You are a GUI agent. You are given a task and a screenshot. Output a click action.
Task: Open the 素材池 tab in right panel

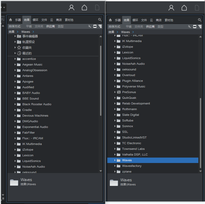click(169, 20)
